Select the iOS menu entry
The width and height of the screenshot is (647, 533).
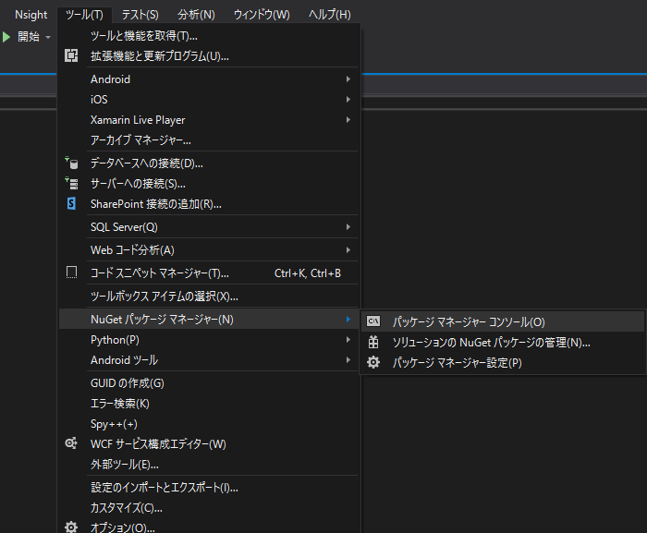tap(209, 99)
